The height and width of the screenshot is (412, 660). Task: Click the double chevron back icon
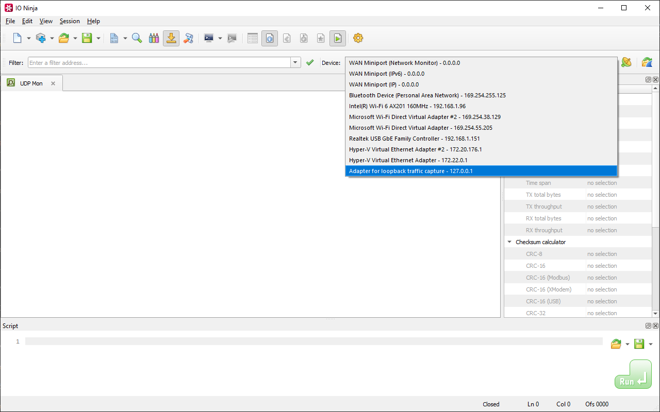[x=287, y=38]
